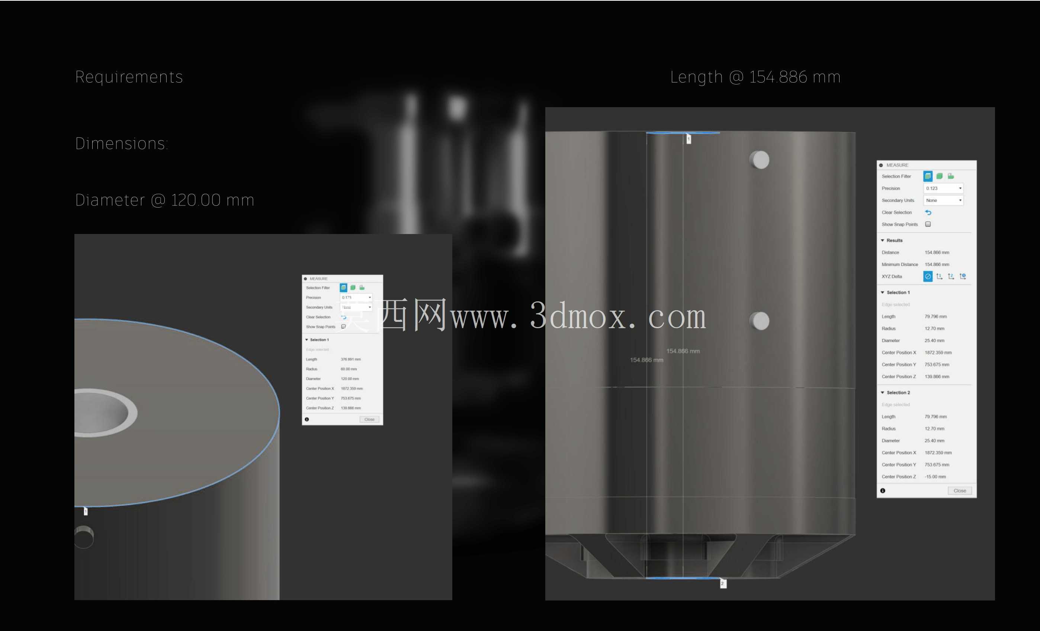The width and height of the screenshot is (1040, 631).
Task: Open the info icon in the Results Measure panel
Action: [883, 490]
